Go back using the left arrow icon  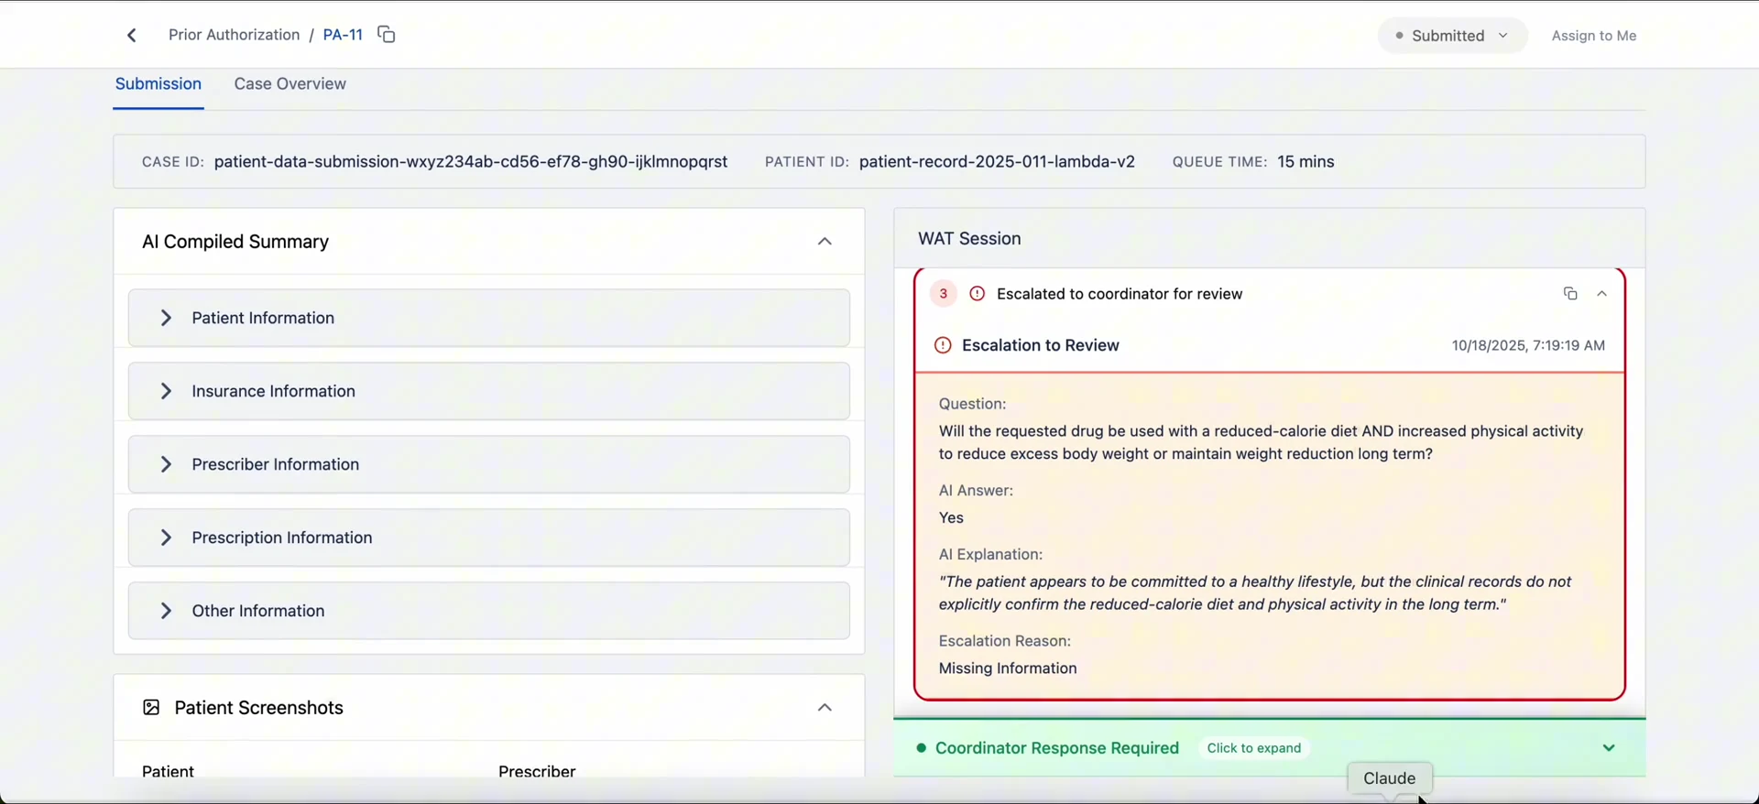[131, 35]
